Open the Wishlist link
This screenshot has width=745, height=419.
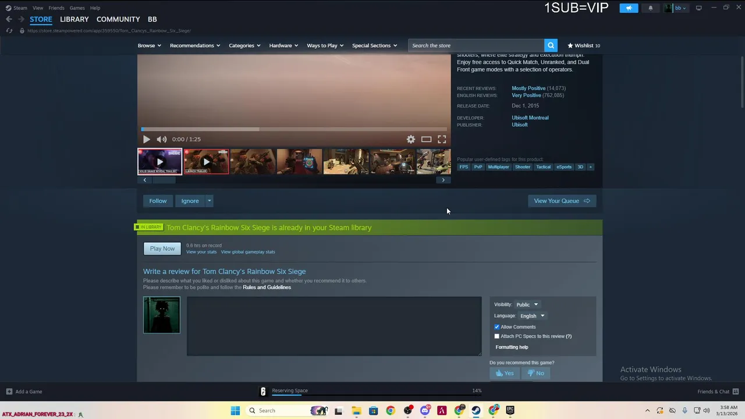[x=584, y=45]
